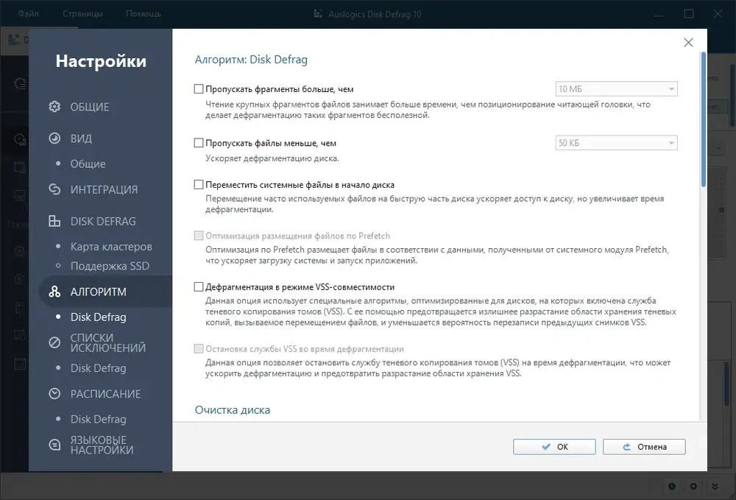Enable Пропускать файлы меньше, чем checkbox
This screenshot has height=500, width=736.
click(199, 143)
